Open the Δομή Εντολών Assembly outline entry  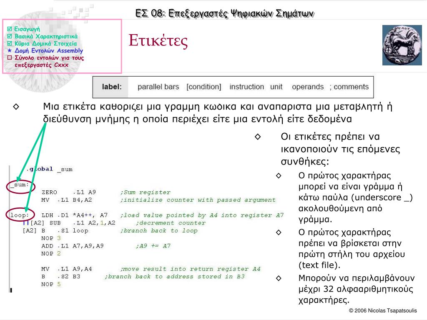coord(49,50)
